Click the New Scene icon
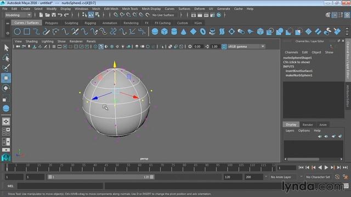The height and width of the screenshot is (197, 351). 41,15
